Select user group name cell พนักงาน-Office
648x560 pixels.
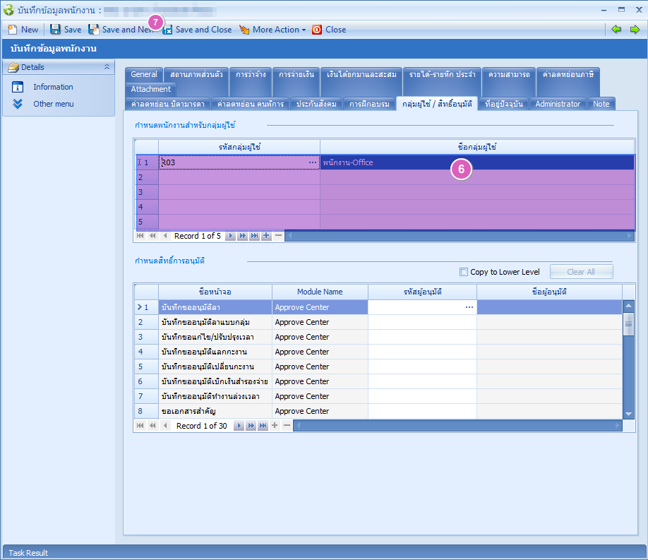pos(477,162)
